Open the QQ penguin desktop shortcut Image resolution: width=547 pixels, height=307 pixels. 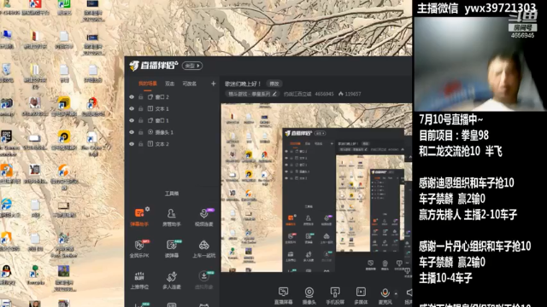point(6,275)
